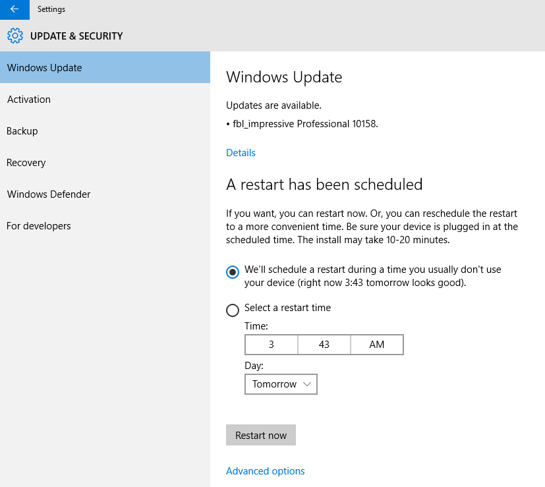This screenshot has height=487, width=545.
Task: Open Windows Defender settings
Action: (x=105, y=194)
